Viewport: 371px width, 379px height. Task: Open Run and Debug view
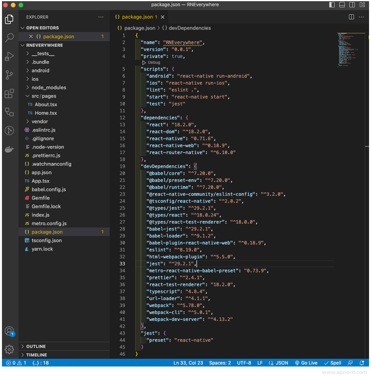click(x=9, y=56)
